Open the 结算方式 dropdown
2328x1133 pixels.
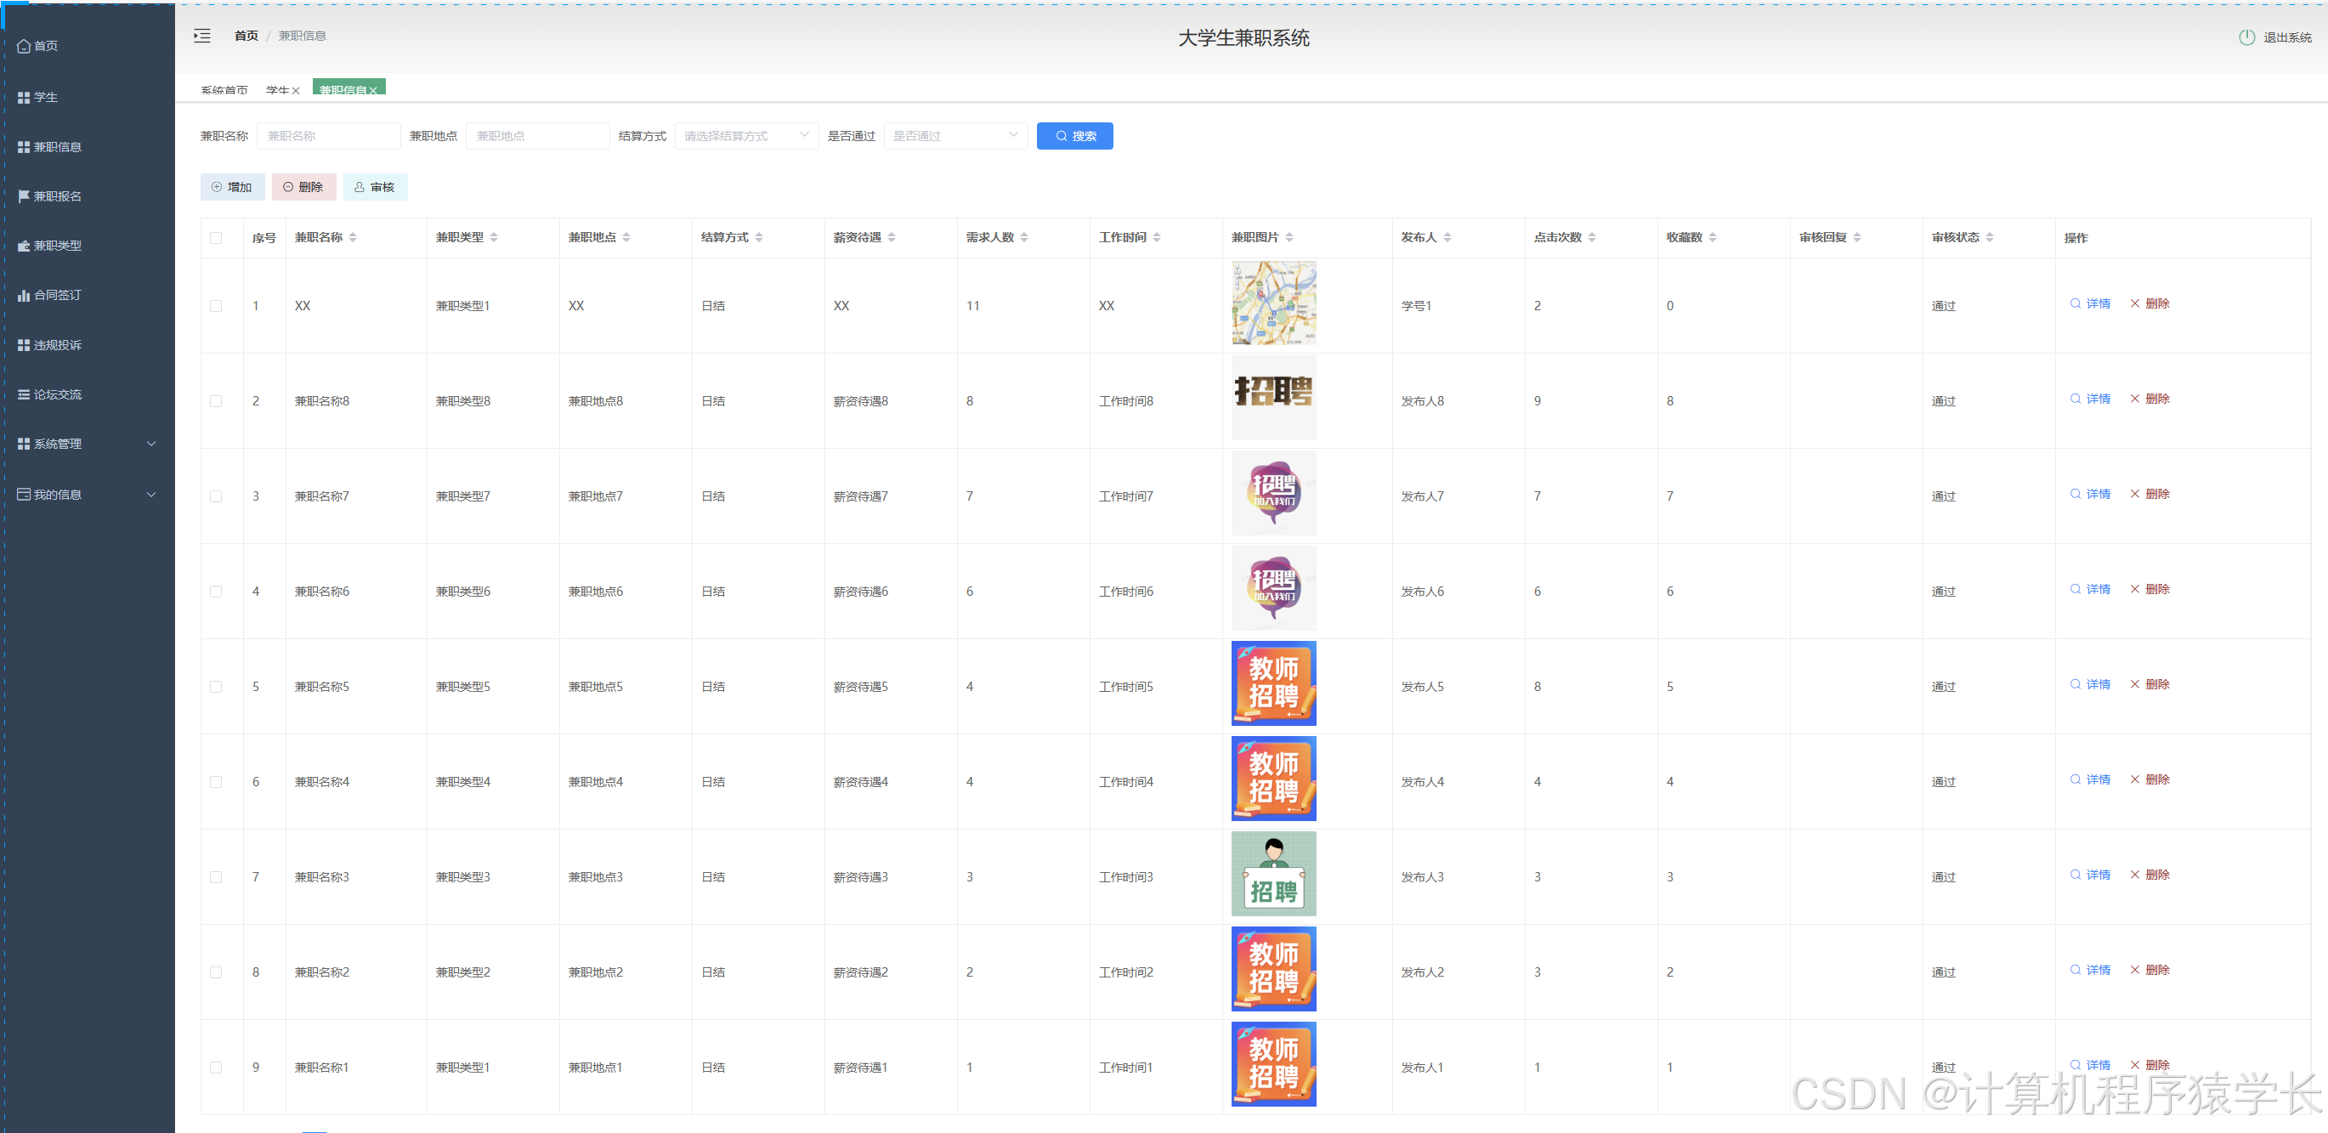(x=745, y=137)
